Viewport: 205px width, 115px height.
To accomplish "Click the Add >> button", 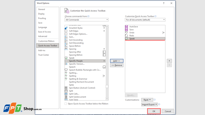I will click(x=117, y=61).
